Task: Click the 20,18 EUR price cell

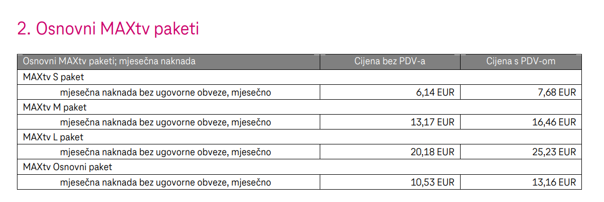Action: point(390,152)
